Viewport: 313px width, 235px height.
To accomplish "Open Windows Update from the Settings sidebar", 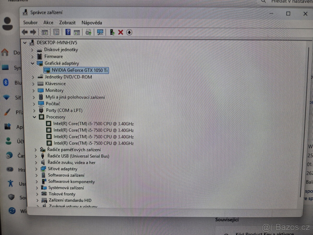I will (12, 211).
